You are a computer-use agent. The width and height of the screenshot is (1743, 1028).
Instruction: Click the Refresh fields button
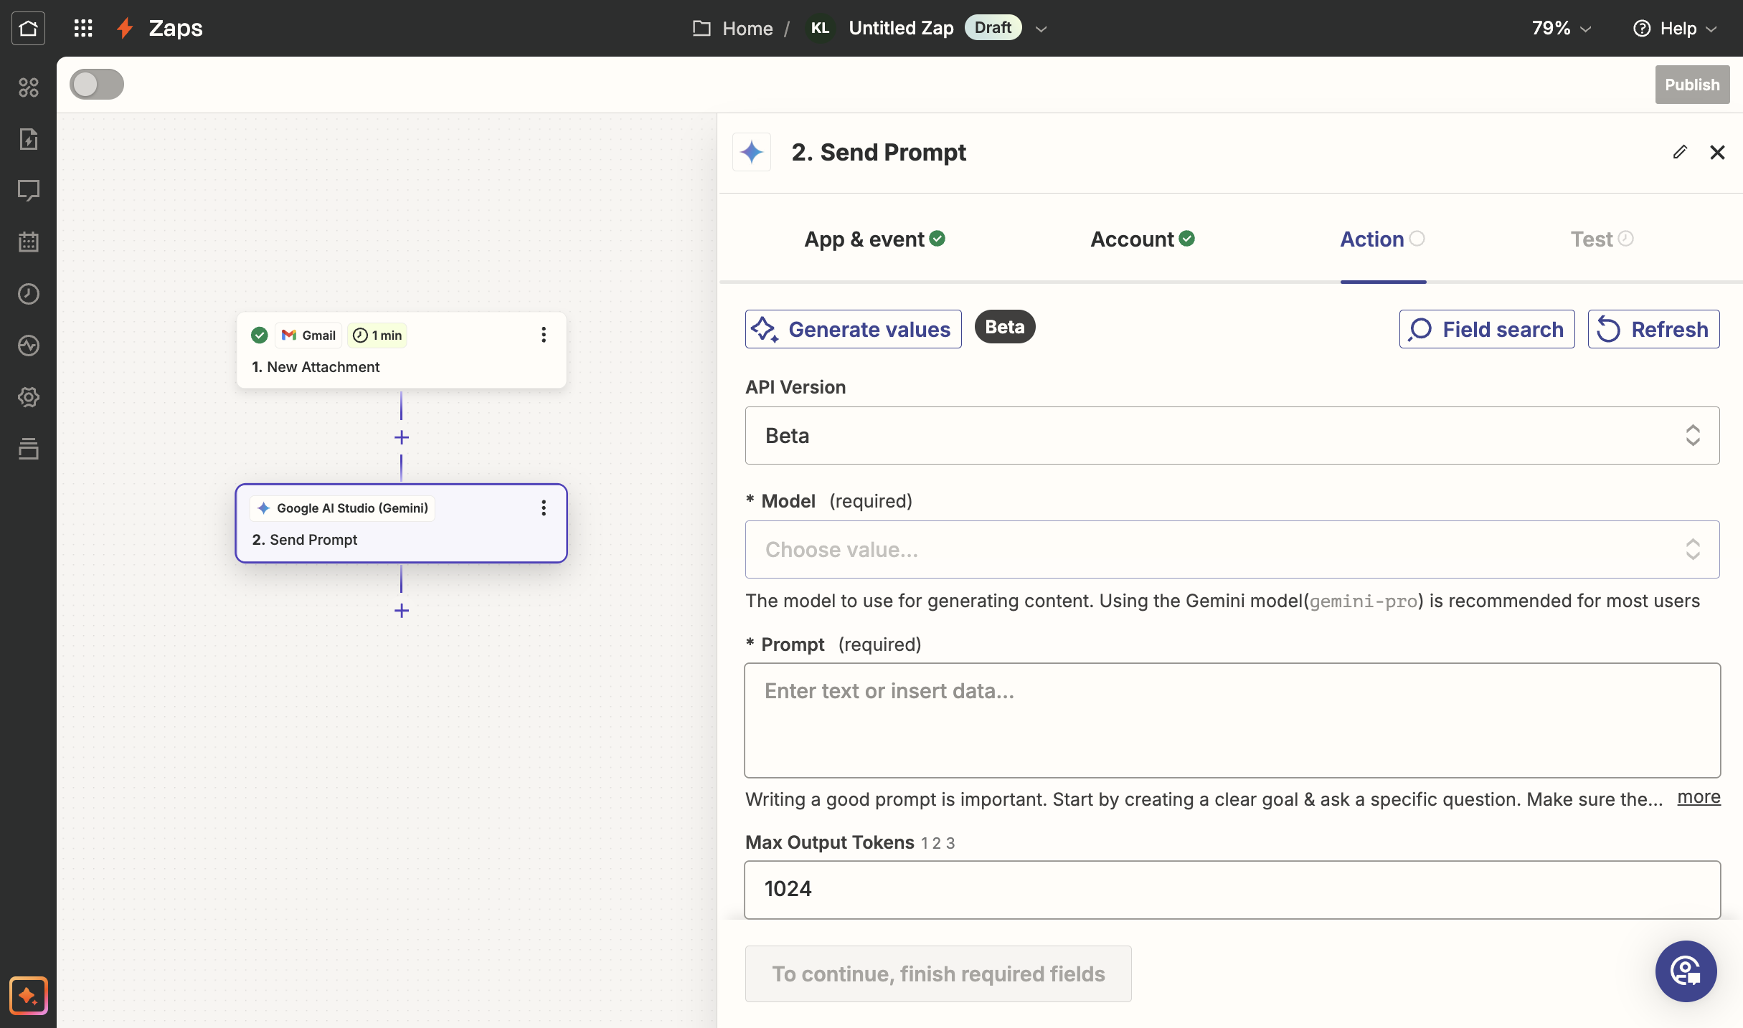tap(1653, 330)
